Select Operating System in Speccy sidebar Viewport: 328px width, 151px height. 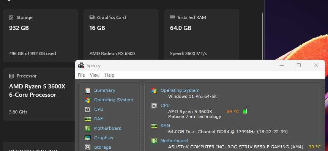click(x=114, y=100)
